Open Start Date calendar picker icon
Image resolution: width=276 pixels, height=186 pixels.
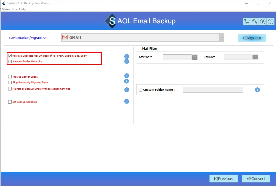(x=195, y=57)
